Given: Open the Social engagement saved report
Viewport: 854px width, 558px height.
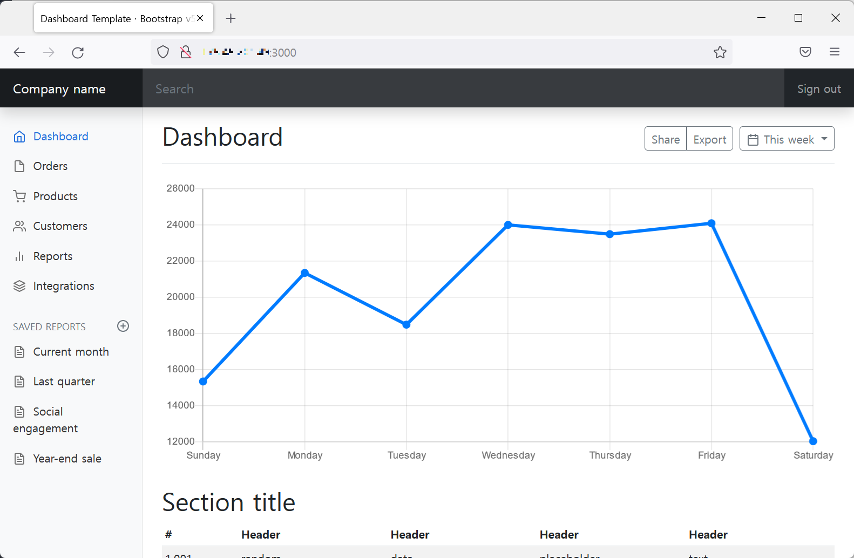Looking at the screenshot, I should click(46, 420).
